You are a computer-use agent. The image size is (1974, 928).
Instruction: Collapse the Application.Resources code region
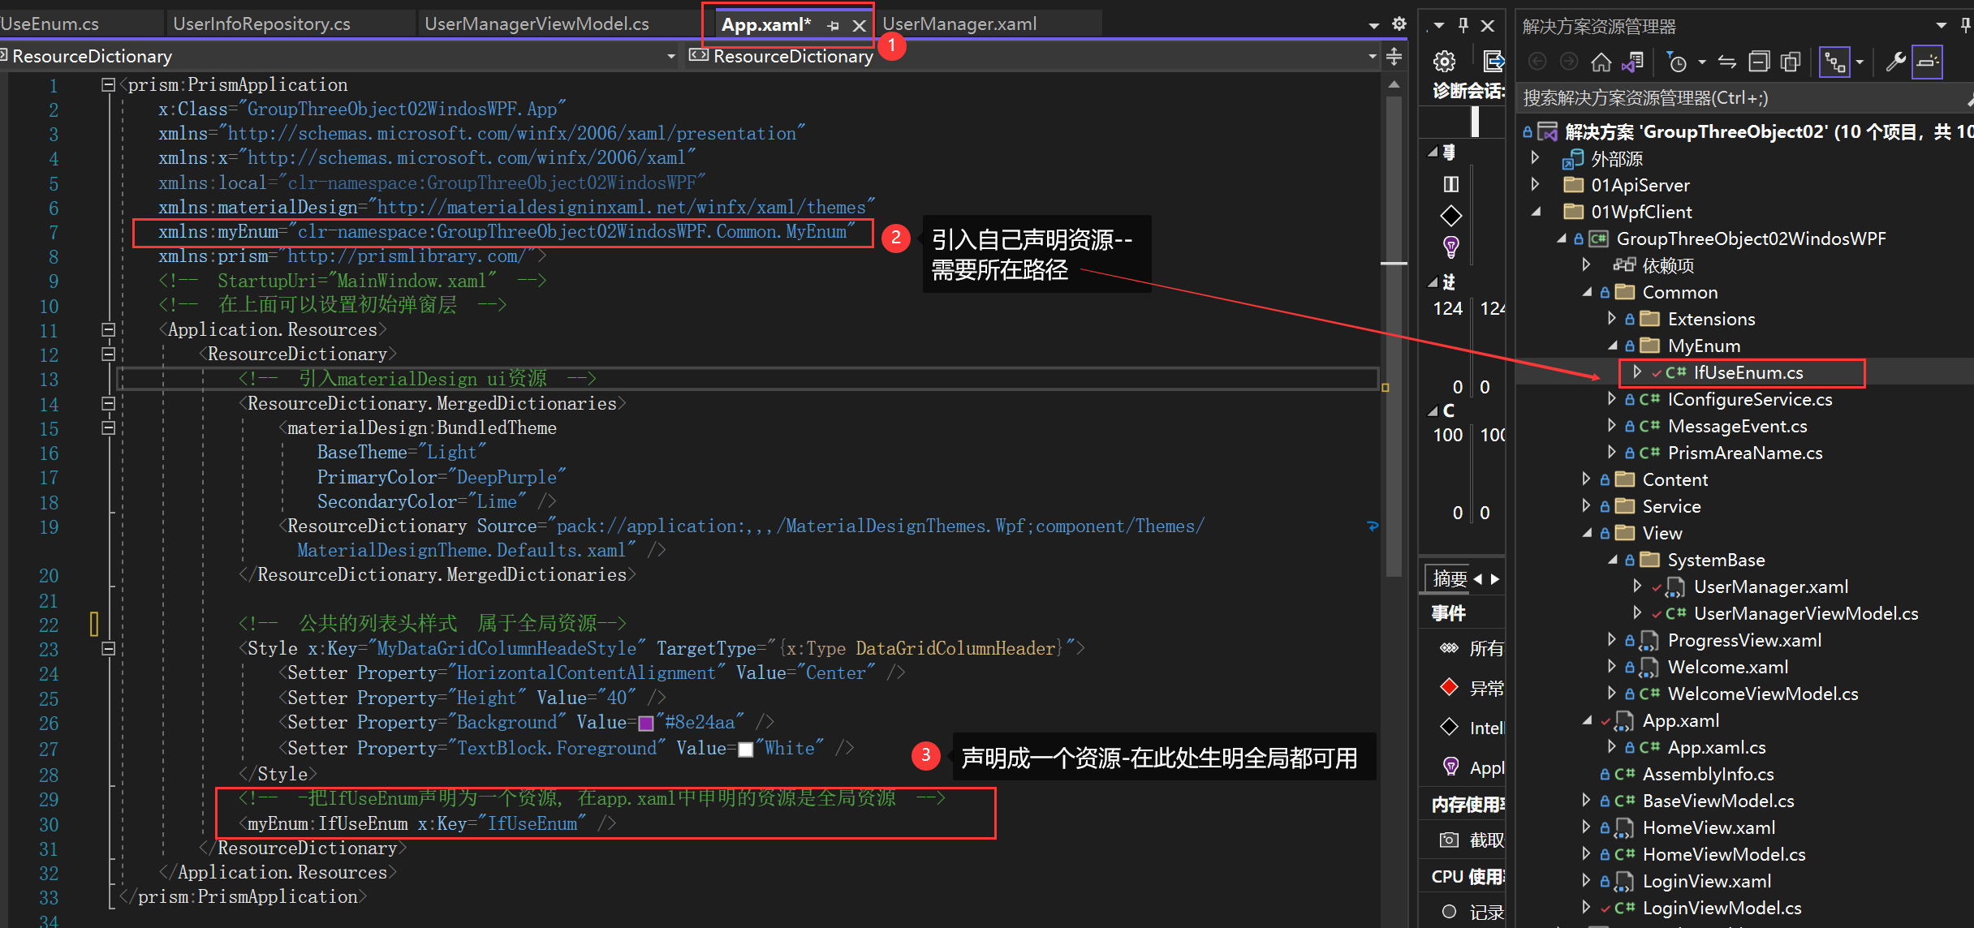click(108, 329)
